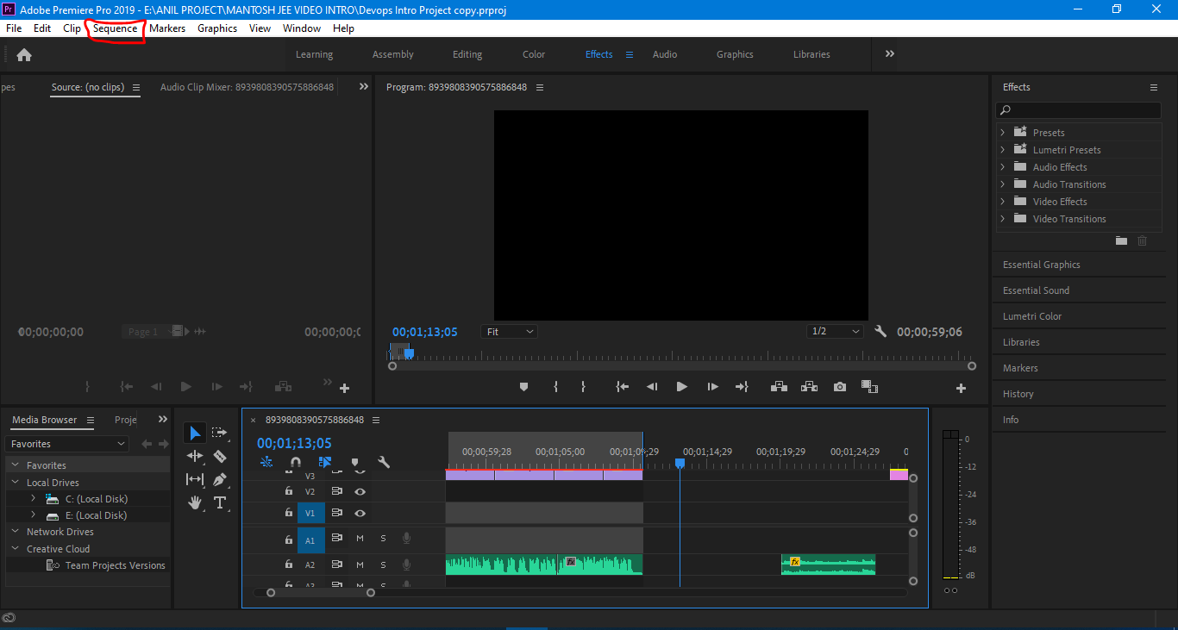Toggle V1 track output eye
This screenshot has height=630, width=1178.
pyautogui.click(x=360, y=513)
